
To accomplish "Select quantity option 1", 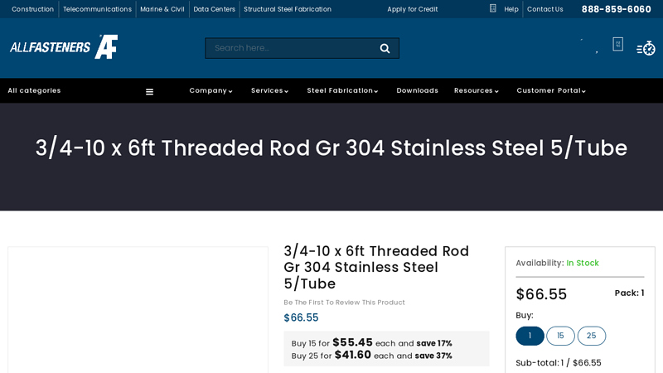I will tap(530, 336).
